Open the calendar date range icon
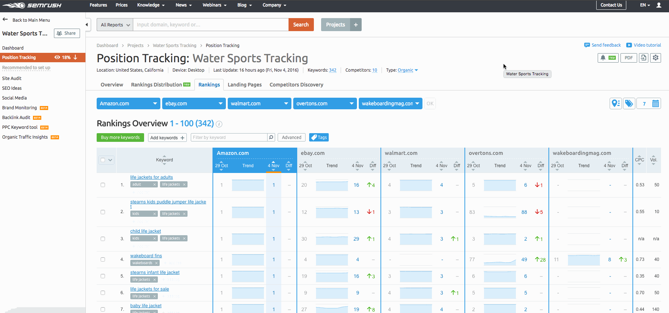 pyautogui.click(x=655, y=104)
